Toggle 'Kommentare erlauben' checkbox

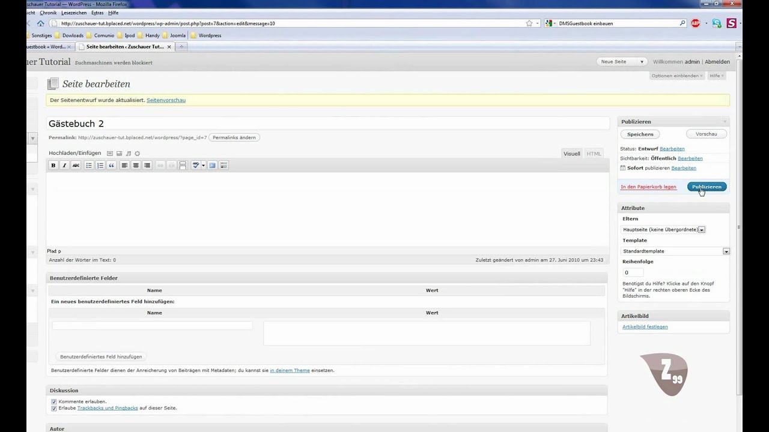54,401
